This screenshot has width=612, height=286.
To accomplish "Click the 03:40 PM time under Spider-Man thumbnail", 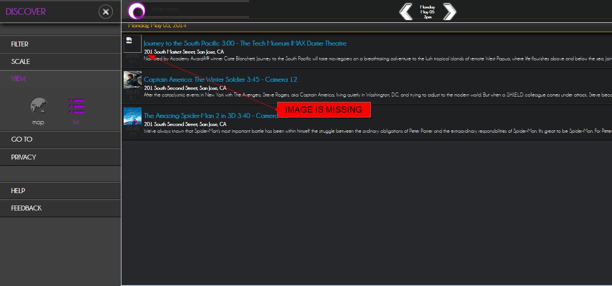I will pos(133,131).
